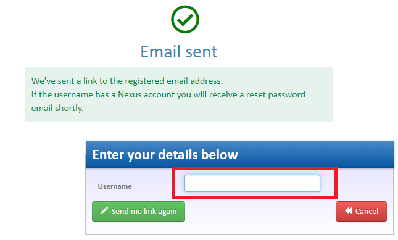
Task: Click the words reset password in message
Action: point(276,94)
